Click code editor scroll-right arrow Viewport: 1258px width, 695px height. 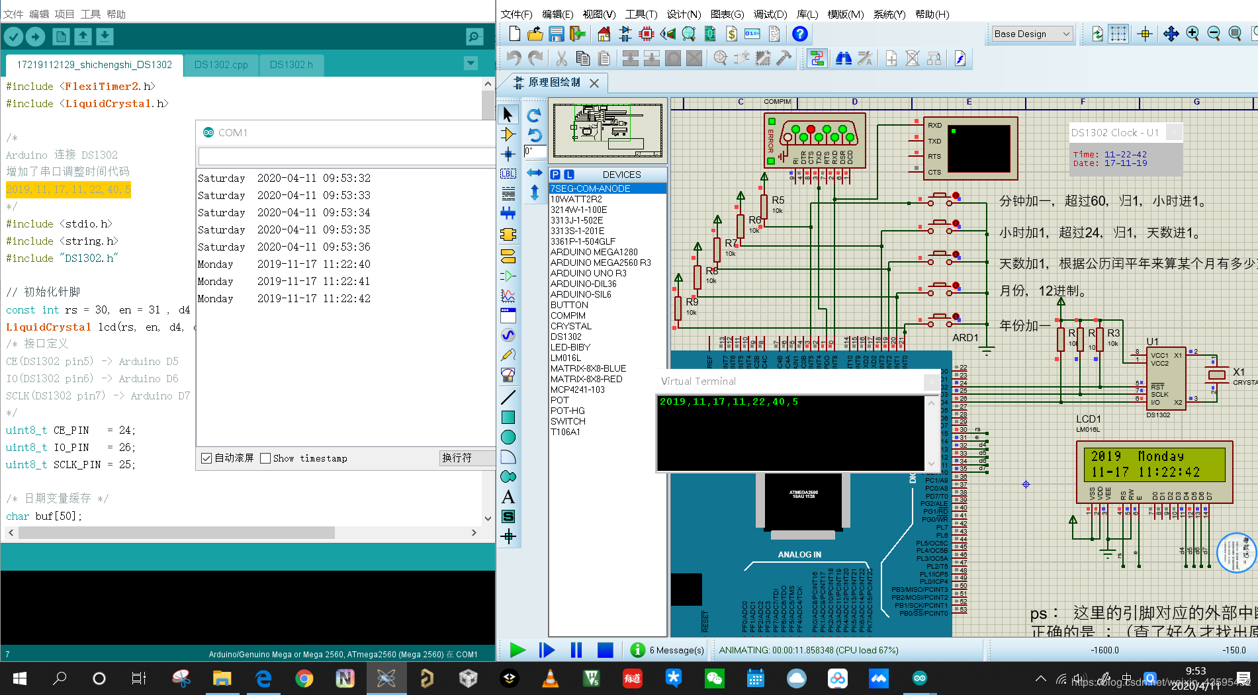point(474,532)
